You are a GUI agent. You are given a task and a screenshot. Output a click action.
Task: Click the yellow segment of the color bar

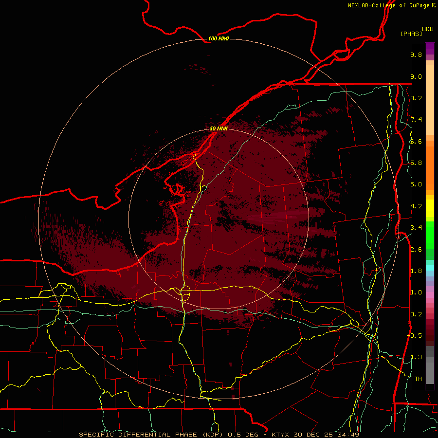(430, 208)
